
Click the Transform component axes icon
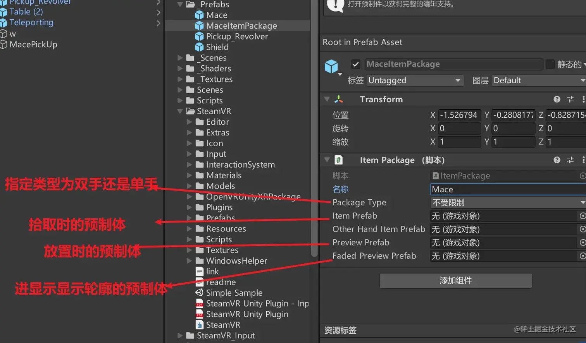click(339, 99)
